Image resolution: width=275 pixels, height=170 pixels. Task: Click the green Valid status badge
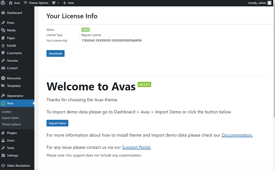[x=86, y=30]
